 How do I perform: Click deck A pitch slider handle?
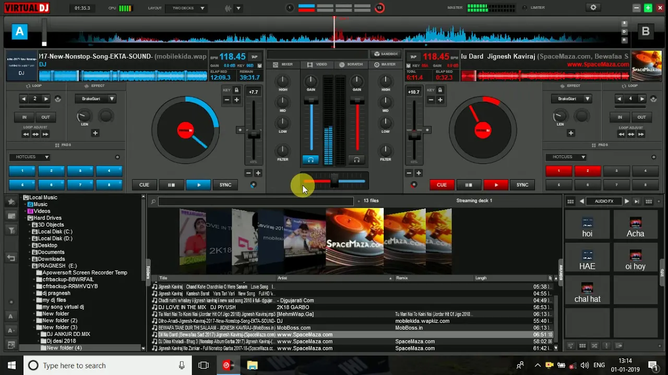point(254,135)
